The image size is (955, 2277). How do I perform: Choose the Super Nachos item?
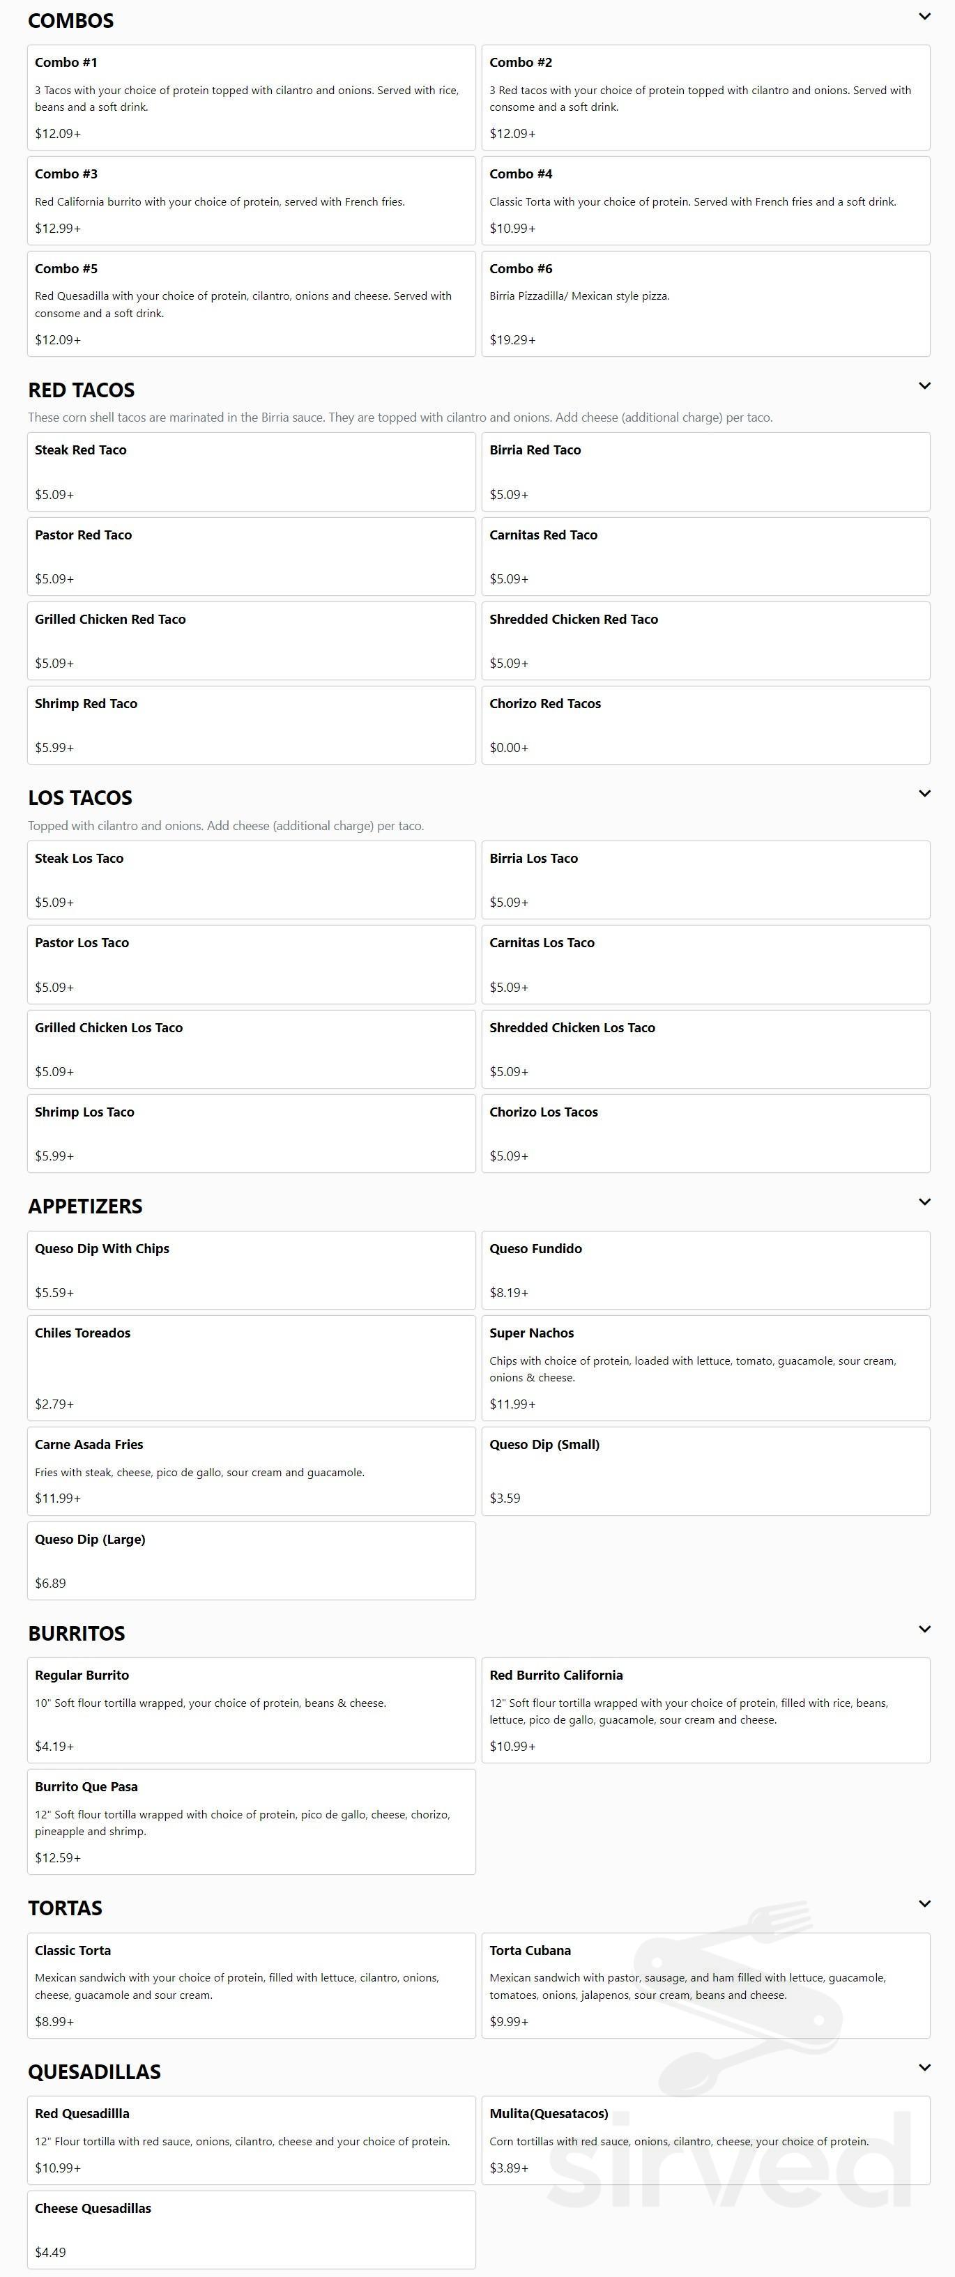click(705, 1368)
